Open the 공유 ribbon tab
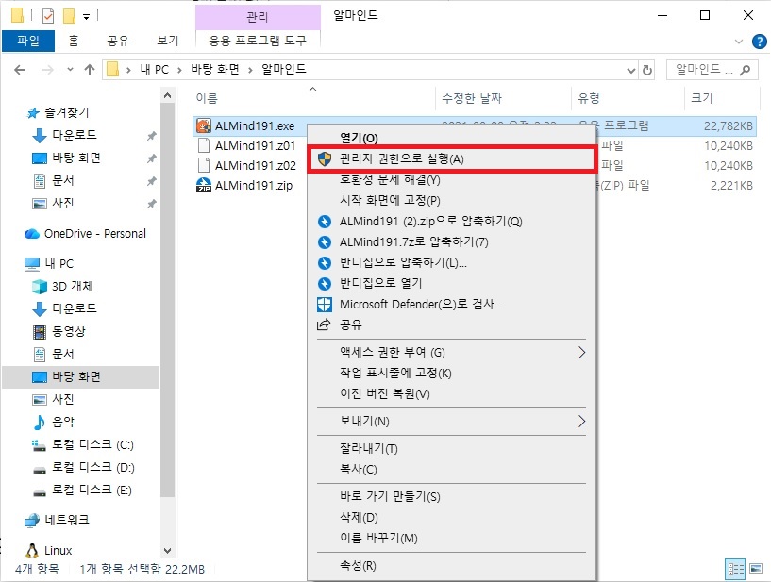771x582 pixels. (118, 41)
